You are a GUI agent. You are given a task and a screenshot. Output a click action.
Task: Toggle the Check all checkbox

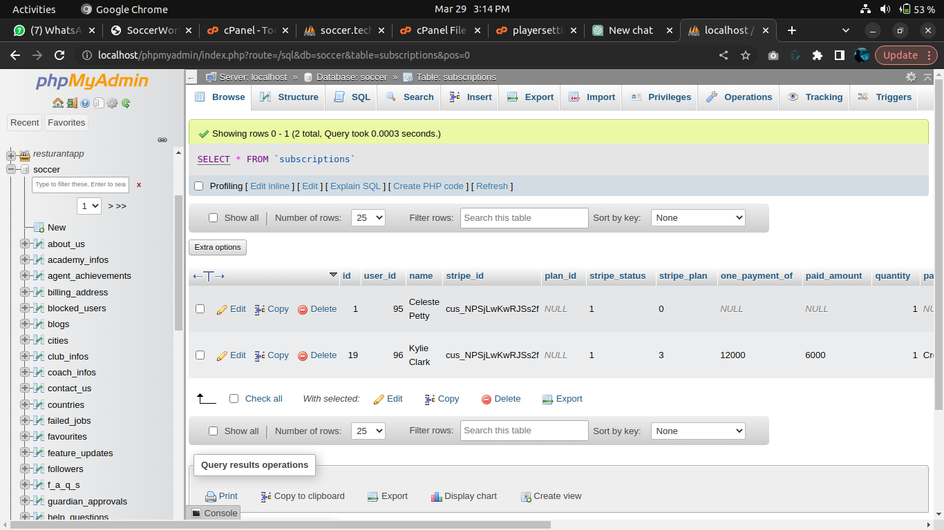point(234,399)
